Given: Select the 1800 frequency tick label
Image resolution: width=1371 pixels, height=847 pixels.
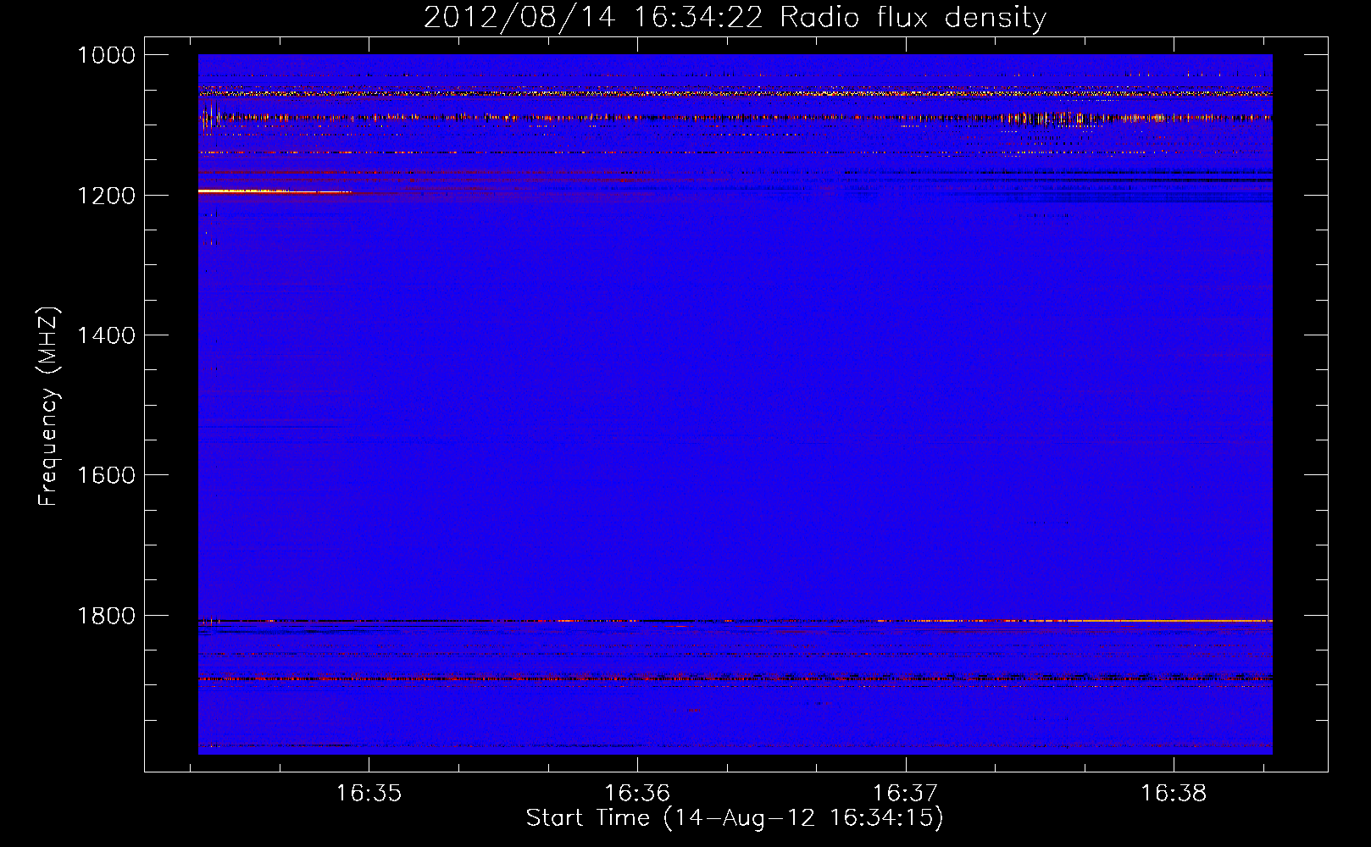Looking at the screenshot, I should (106, 616).
